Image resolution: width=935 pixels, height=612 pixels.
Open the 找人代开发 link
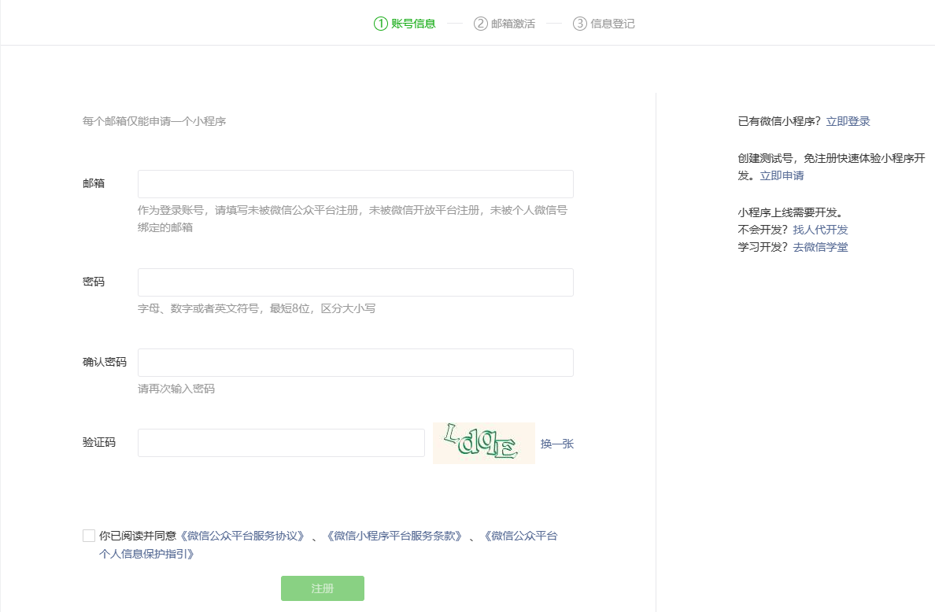tap(821, 230)
